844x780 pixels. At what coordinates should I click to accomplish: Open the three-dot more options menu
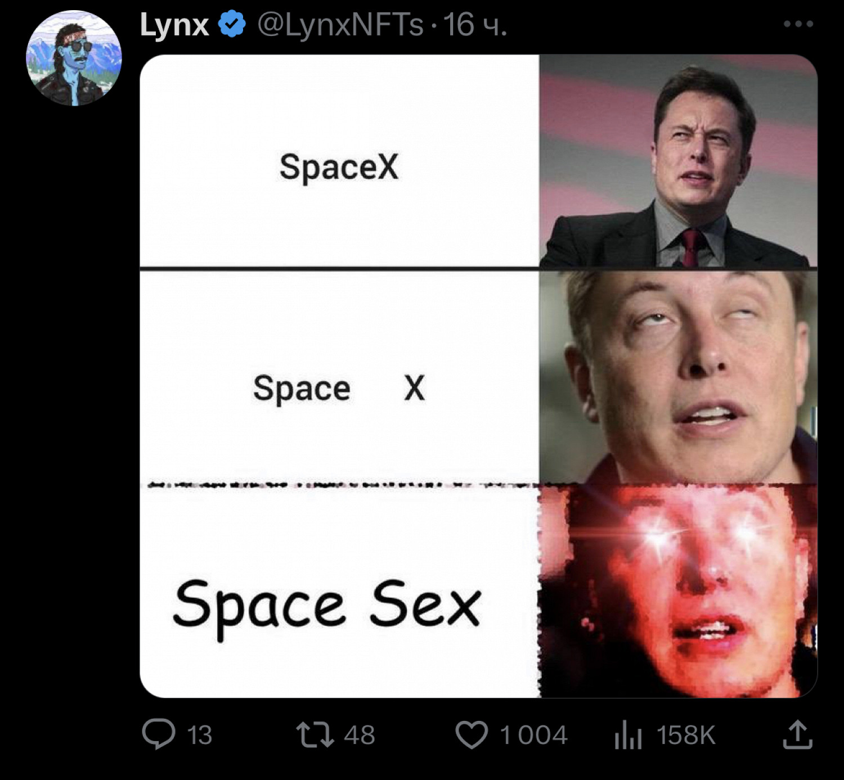tap(798, 24)
